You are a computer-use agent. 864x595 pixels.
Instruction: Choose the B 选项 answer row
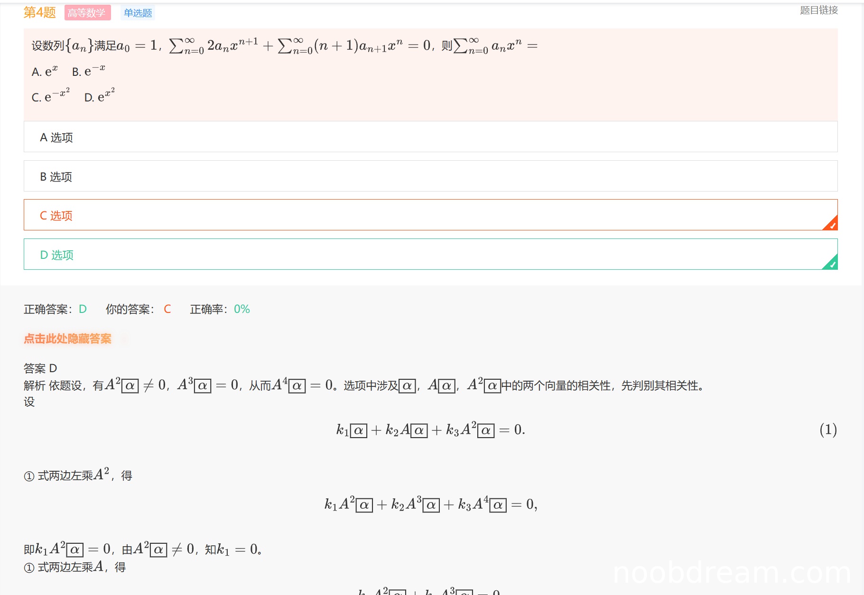click(430, 176)
